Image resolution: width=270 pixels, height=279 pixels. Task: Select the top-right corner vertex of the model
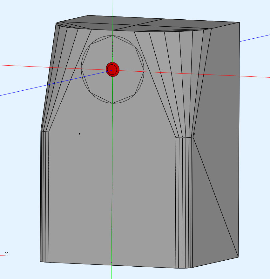click(x=239, y=23)
